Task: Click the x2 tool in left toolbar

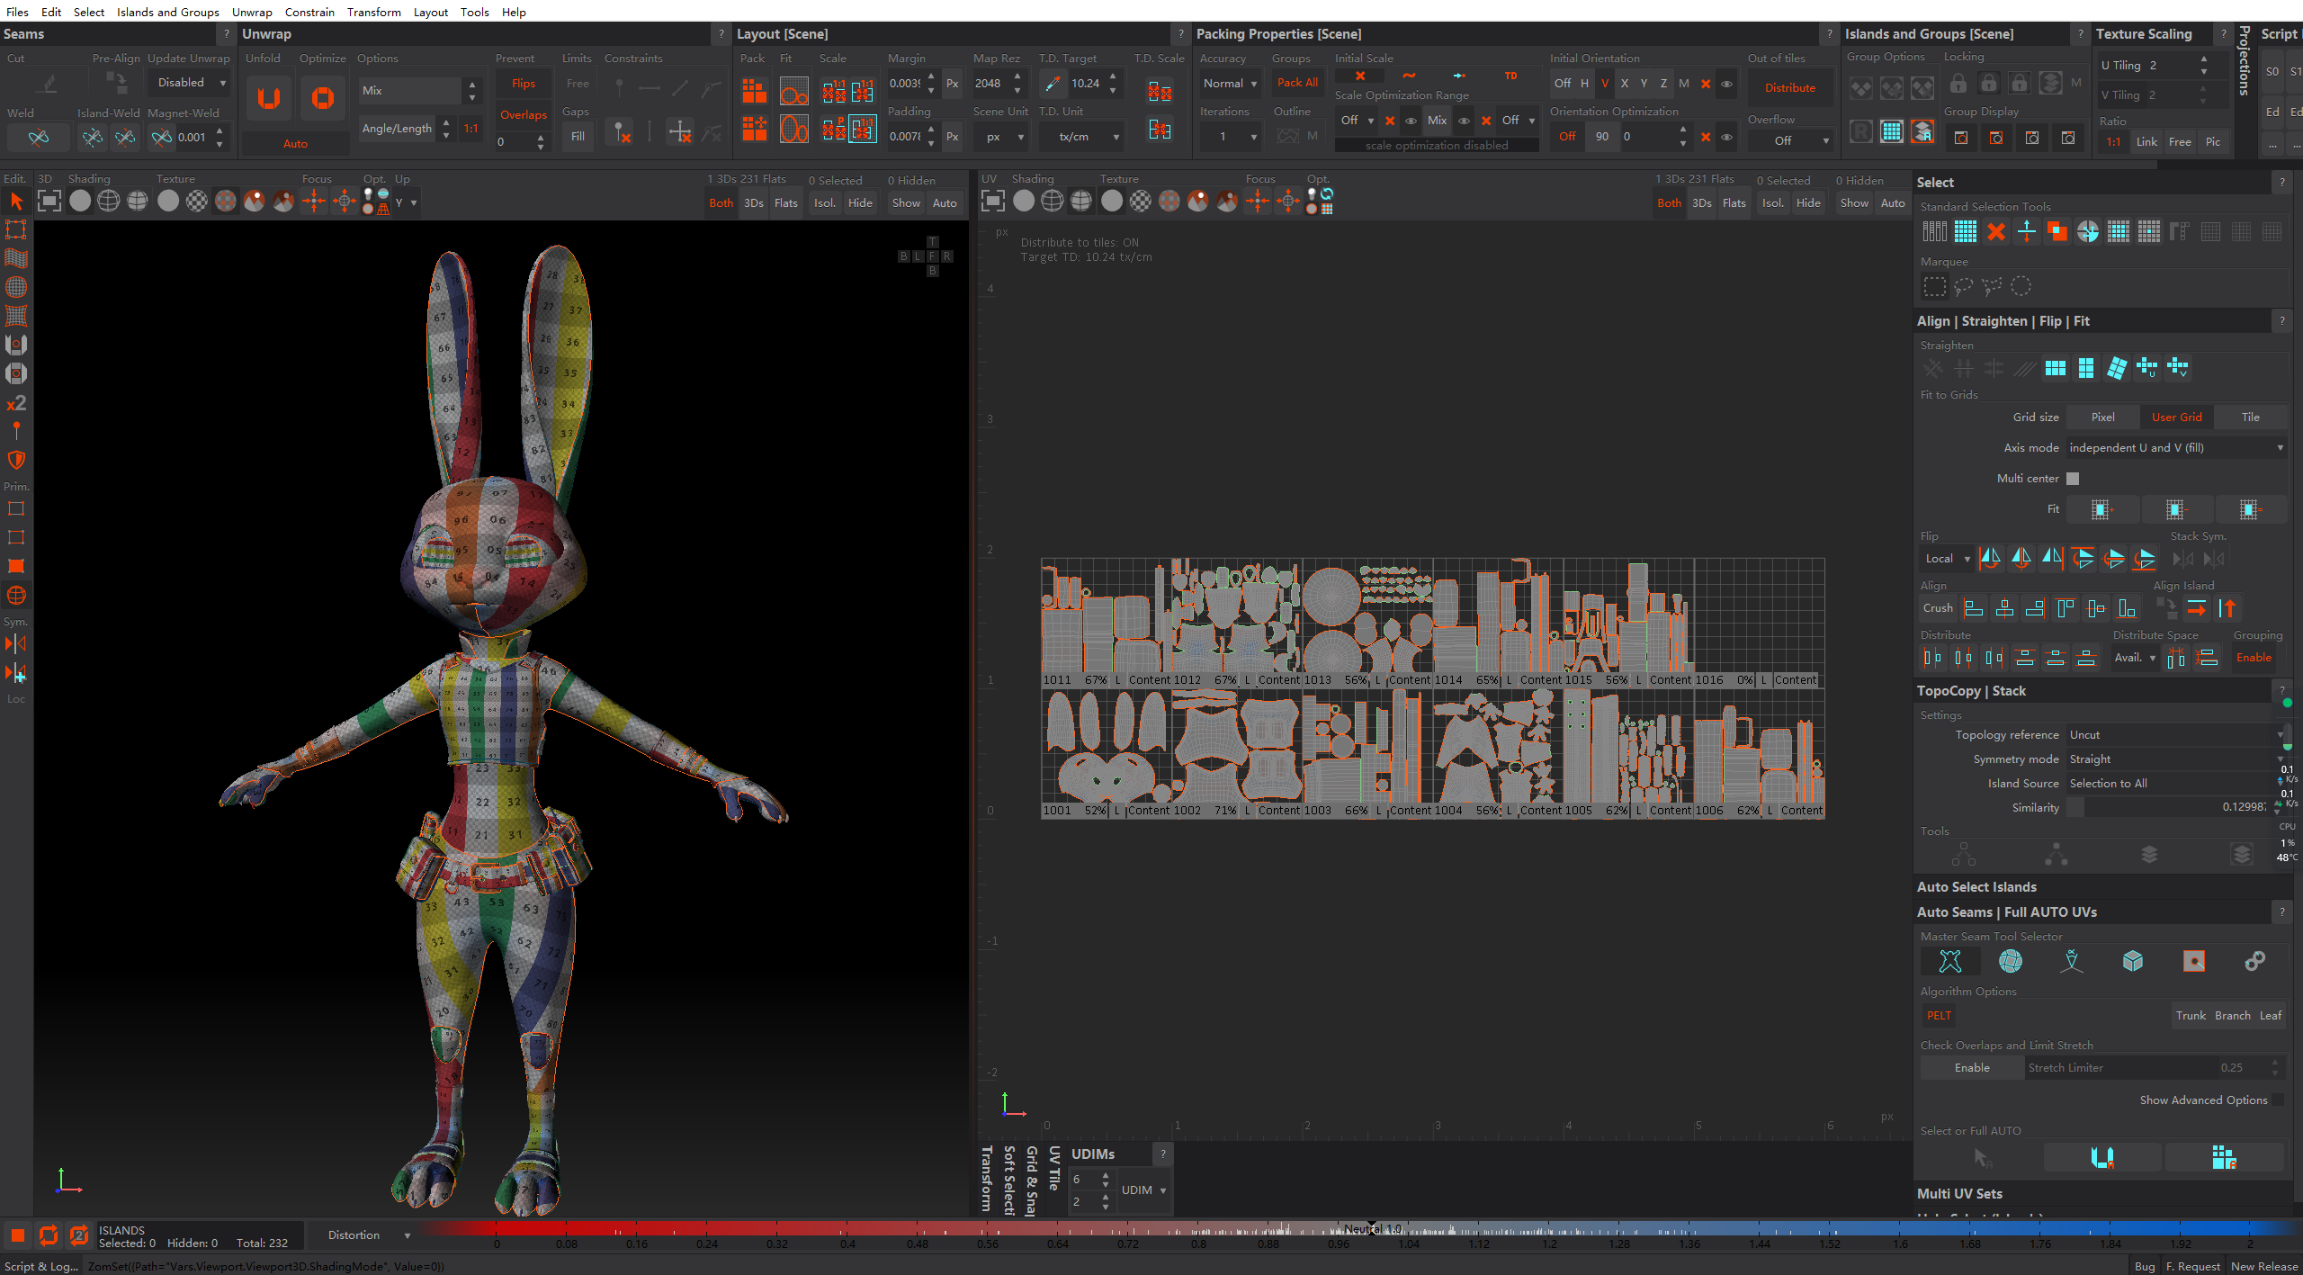Action: pos(16,403)
